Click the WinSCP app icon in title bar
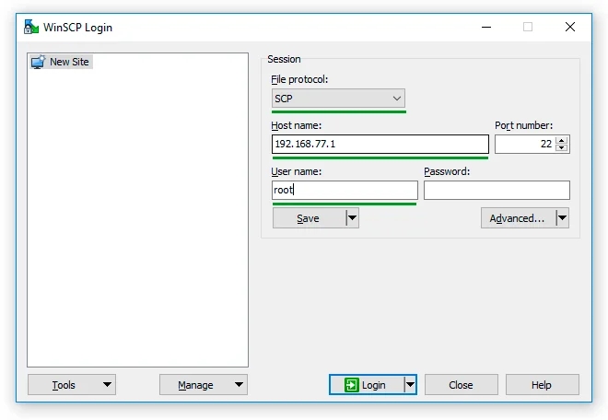This screenshot has width=608, height=420. click(x=31, y=27)
